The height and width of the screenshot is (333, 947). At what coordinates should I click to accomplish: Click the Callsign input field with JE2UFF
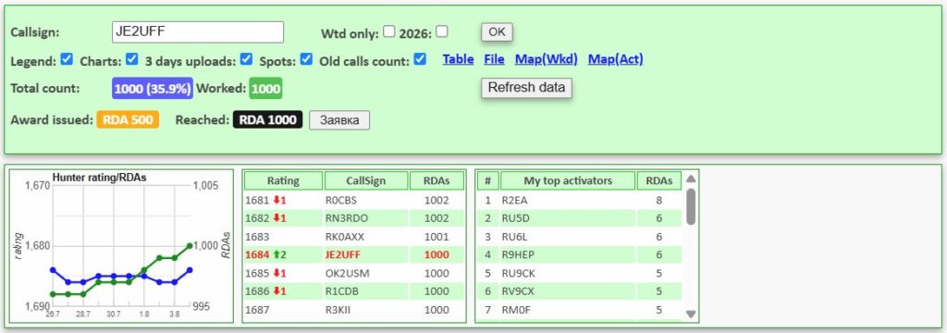click(x=198, y=32)
